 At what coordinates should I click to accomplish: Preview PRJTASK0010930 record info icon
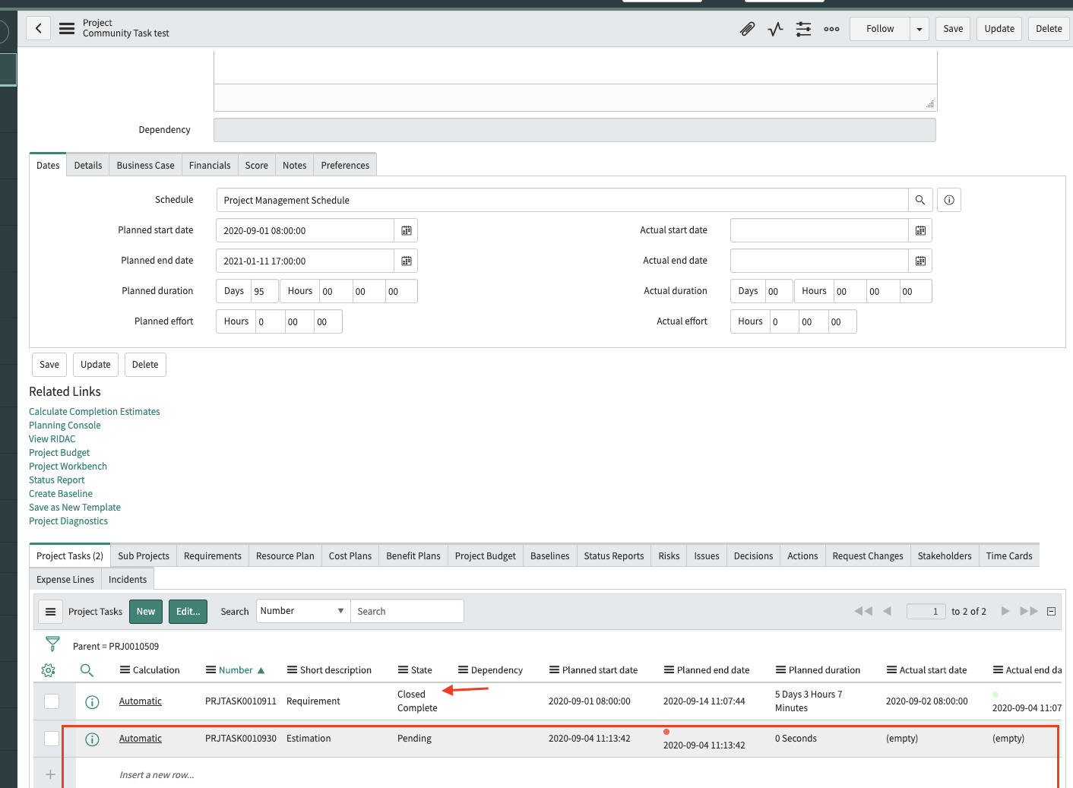tap(92, 739)
